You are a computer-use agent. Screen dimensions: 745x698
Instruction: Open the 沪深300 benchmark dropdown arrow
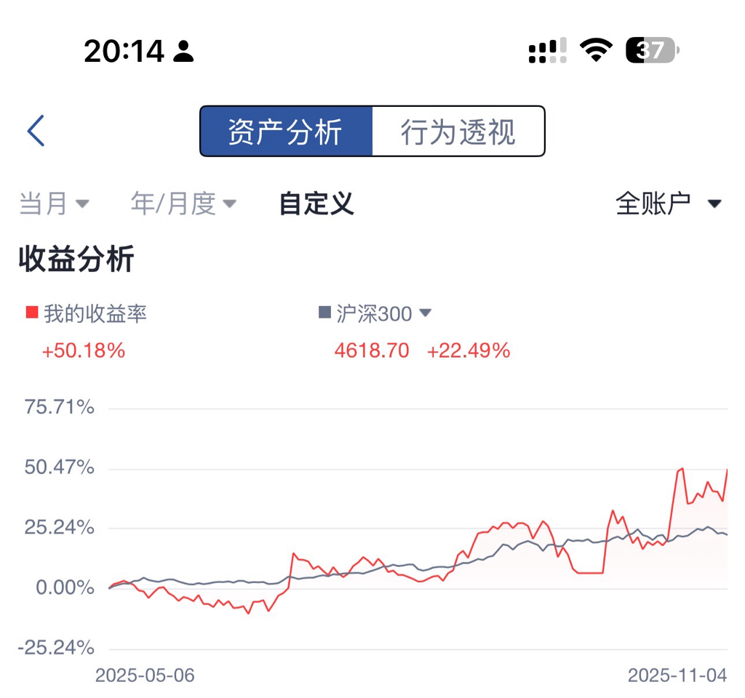tap(426, 313)
